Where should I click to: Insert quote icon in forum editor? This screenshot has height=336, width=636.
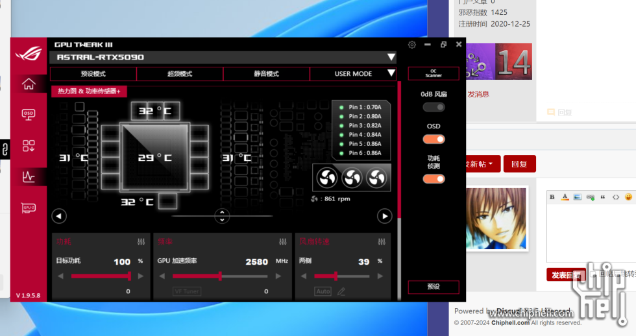[603, 197]
